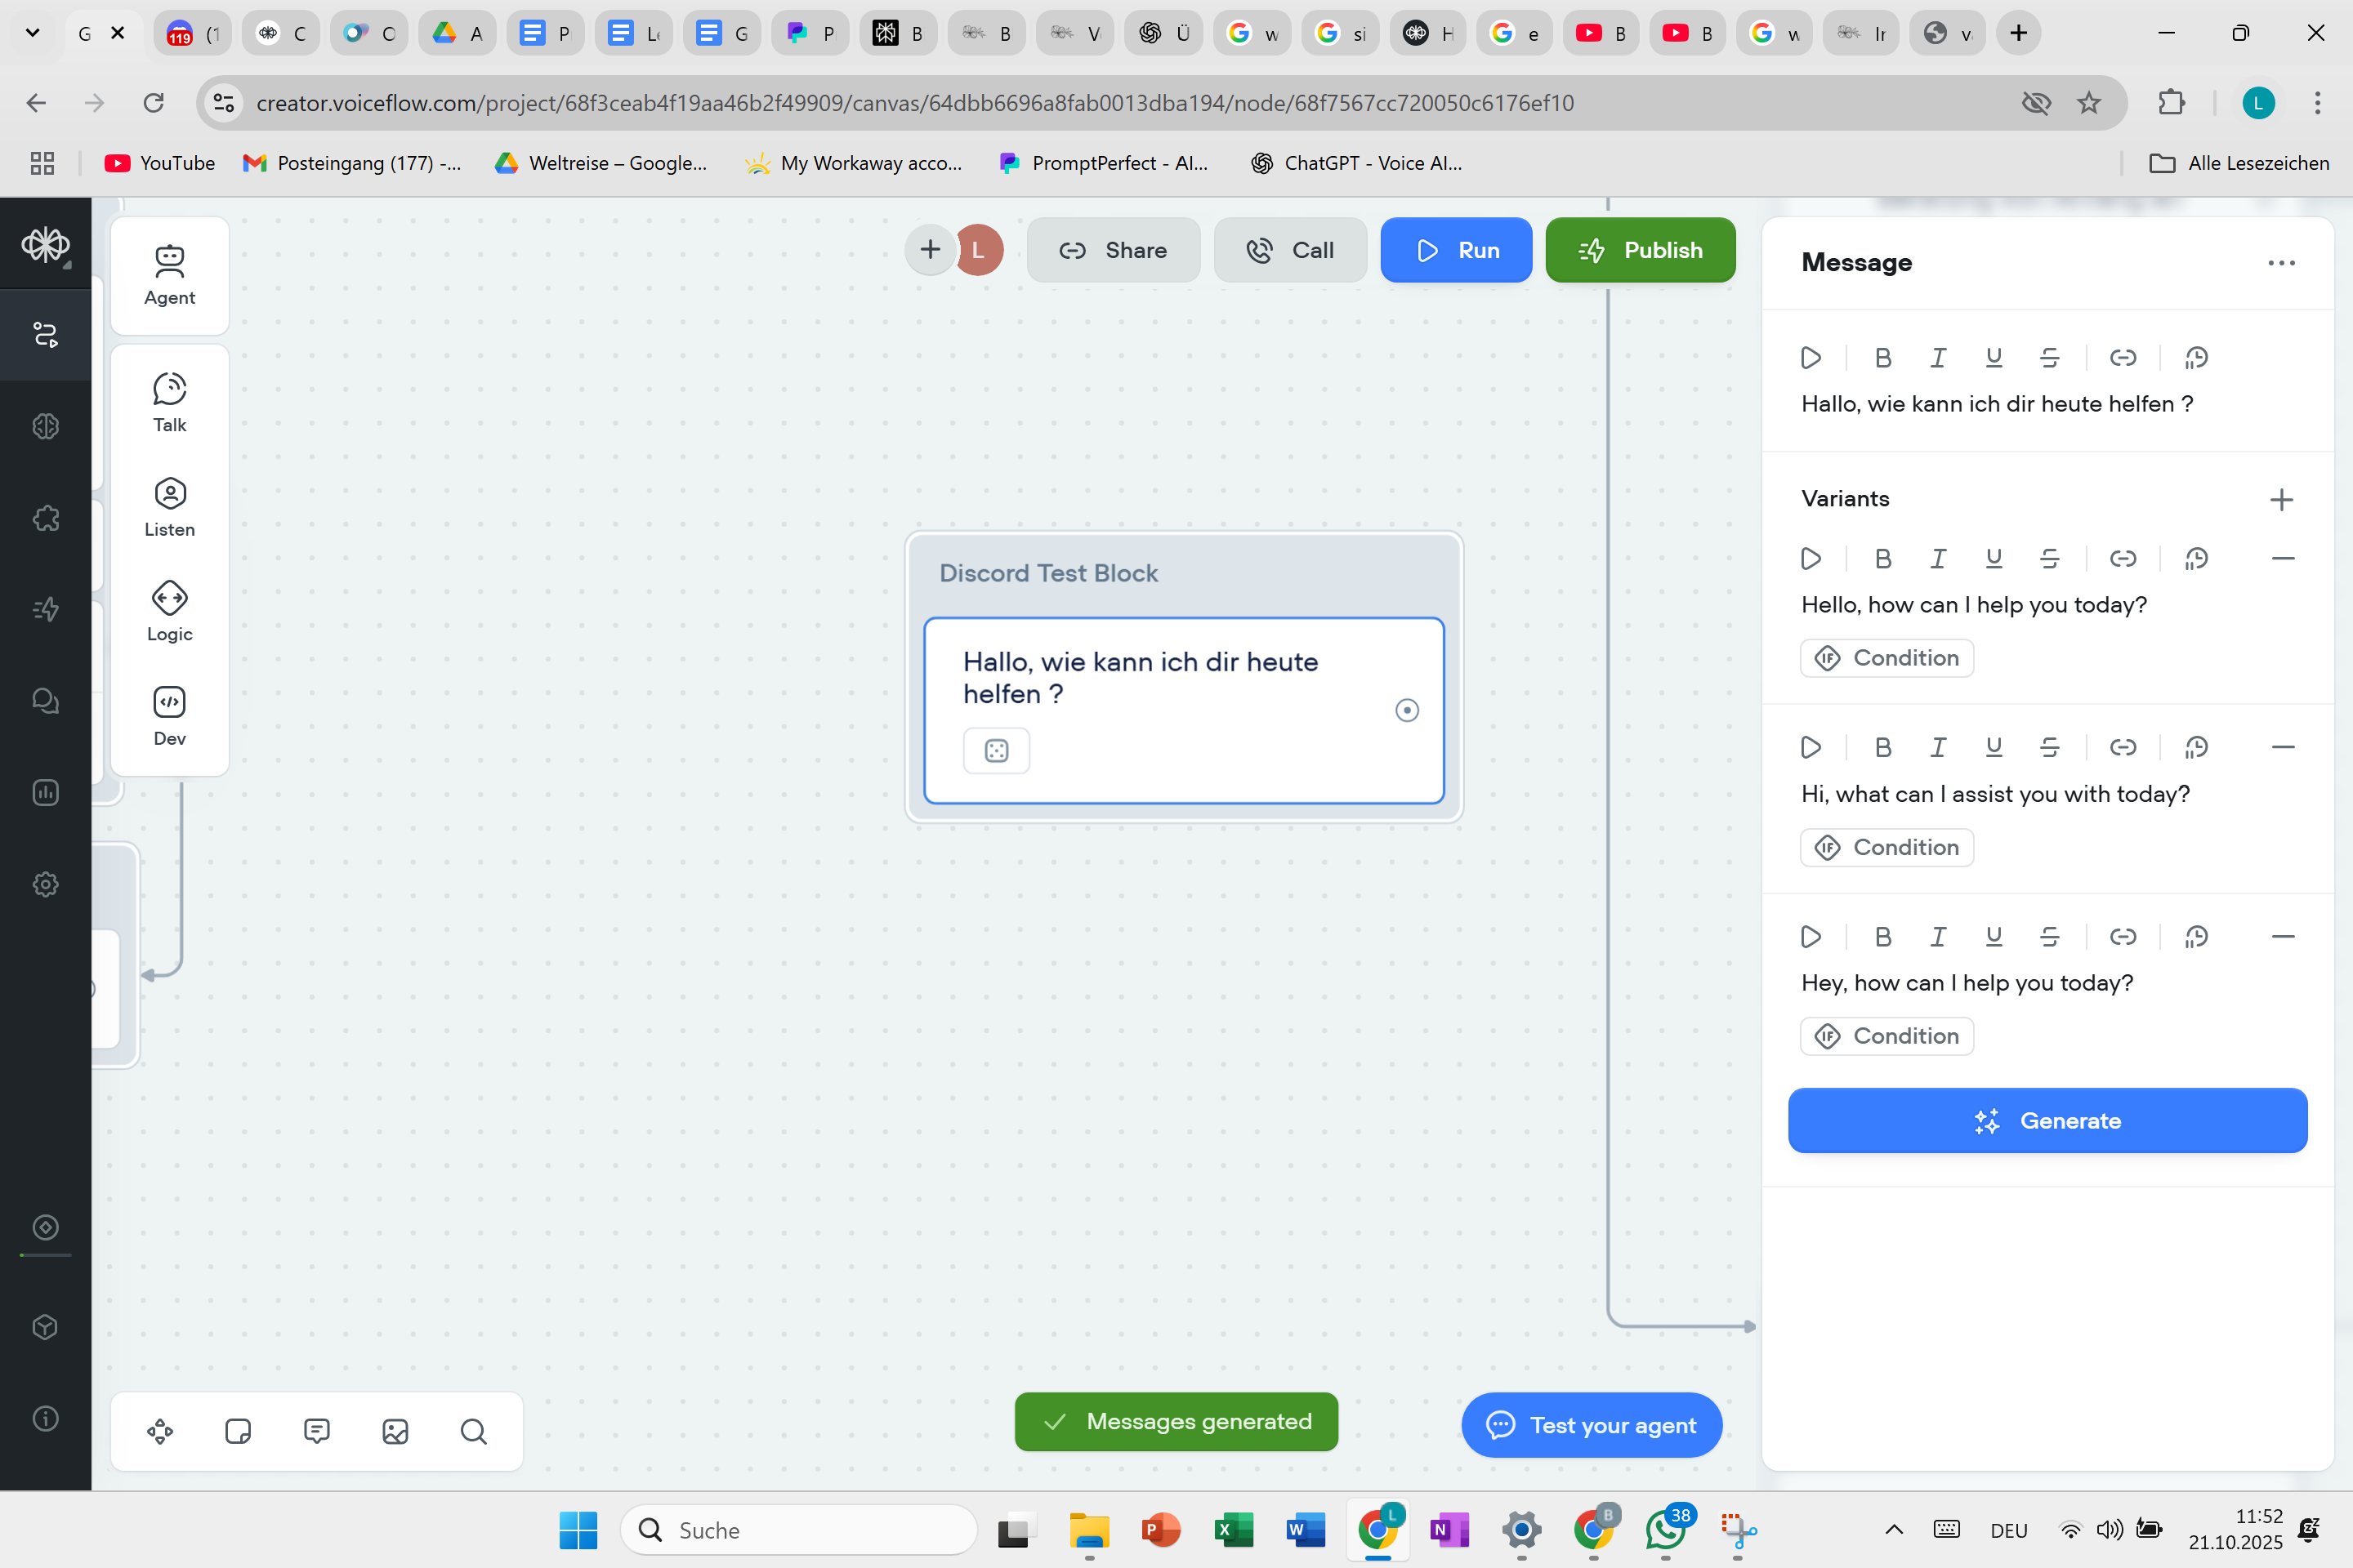The width and height of the screenshot is (2353, 1568).
Task: Open Condition for Hi variant
Action: pyautogui.click(x=1886, y=848)
